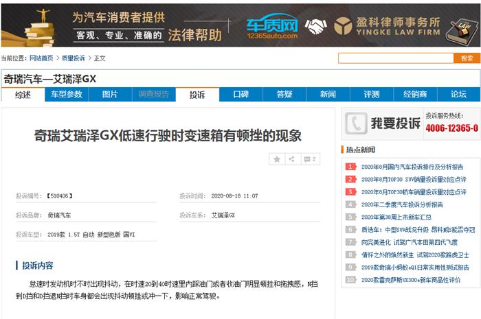Click the number 1 rank badge
Screen dimensions: 481x319
pyautogui.click(x=350, y=167)
